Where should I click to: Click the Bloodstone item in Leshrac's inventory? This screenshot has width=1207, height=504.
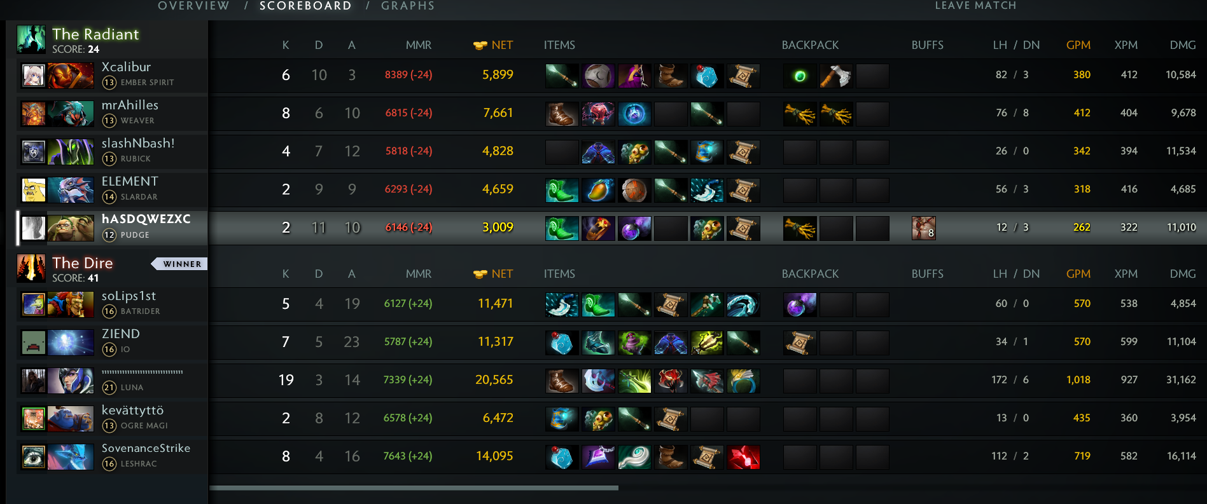coord(743,457)
